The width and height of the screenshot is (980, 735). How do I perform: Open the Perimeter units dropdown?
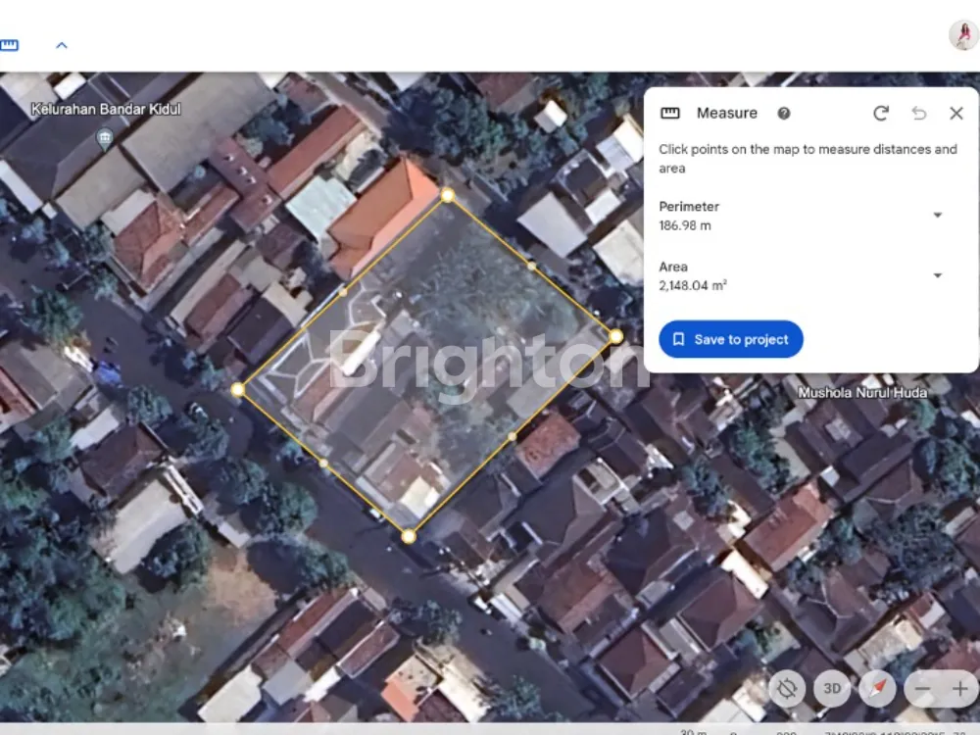click(x=937, y=216)
